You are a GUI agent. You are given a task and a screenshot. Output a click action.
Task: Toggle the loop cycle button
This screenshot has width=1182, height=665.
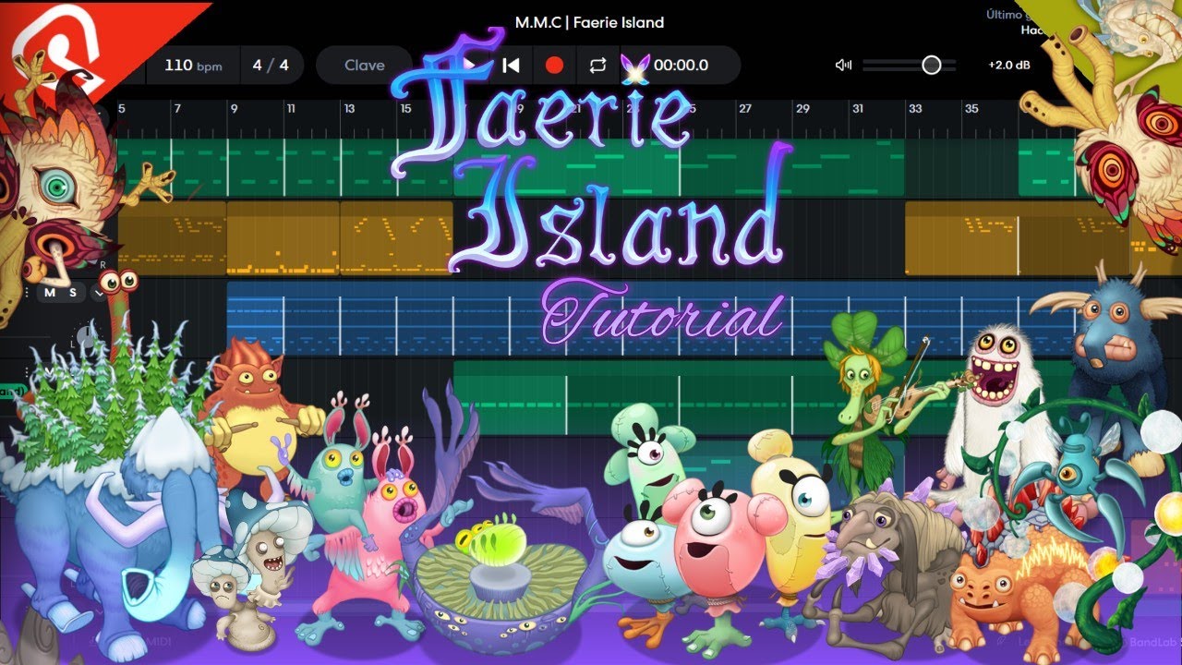[x=597, y=66]
